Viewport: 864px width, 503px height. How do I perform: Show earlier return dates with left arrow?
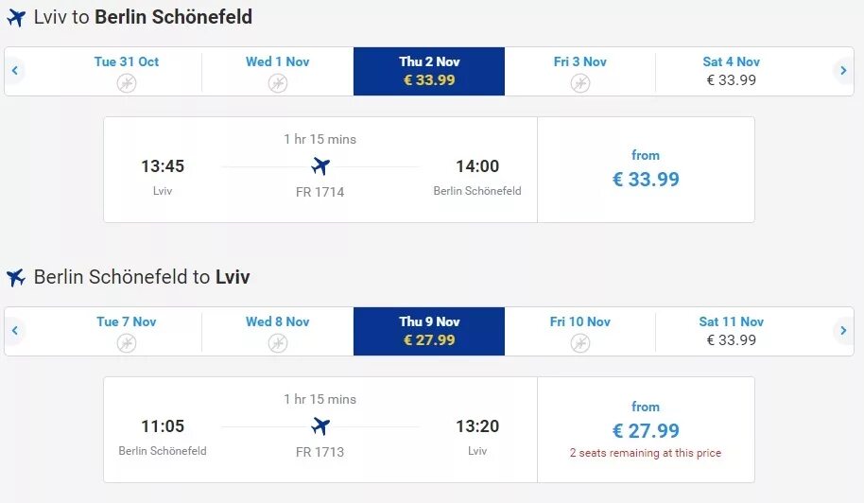point(15,331)
